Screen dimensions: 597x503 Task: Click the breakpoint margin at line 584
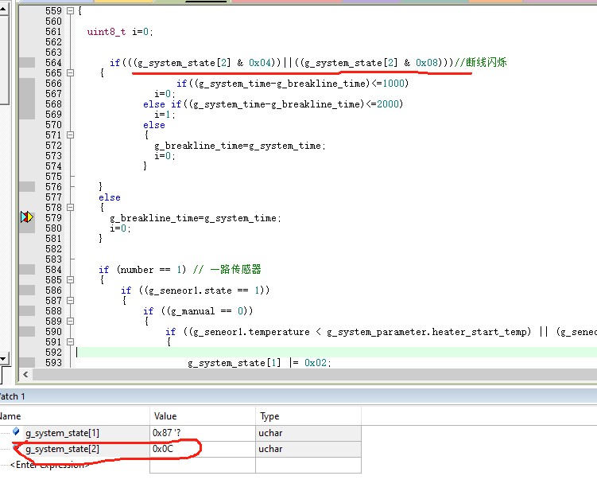point(27,270)
